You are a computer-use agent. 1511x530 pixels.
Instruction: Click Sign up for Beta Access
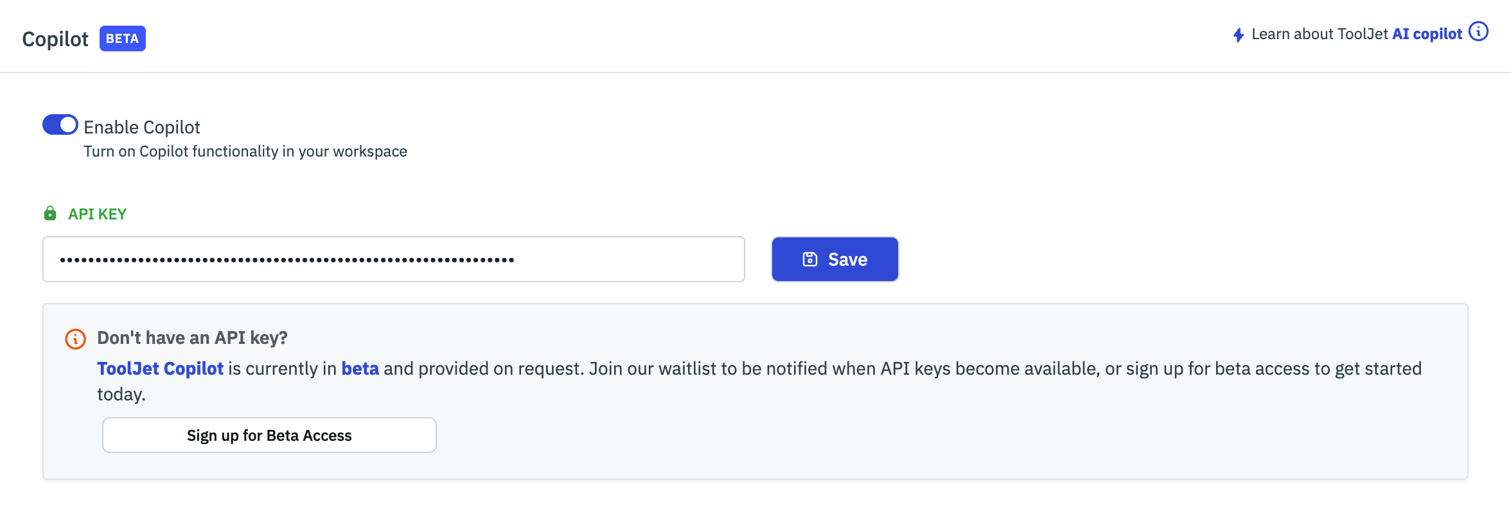[269, 435]
